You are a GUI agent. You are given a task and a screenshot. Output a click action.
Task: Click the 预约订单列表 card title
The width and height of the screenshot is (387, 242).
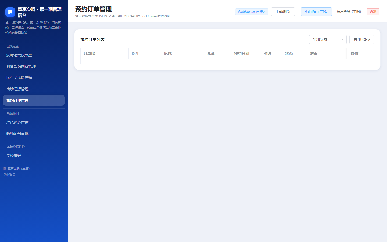(92, 40)
